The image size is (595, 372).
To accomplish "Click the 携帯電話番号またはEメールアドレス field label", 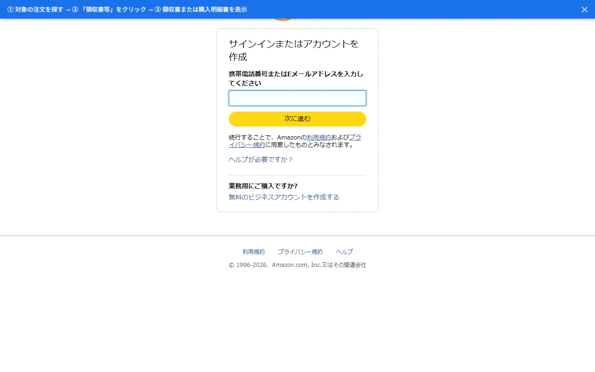I will click(x=296, y=79).
